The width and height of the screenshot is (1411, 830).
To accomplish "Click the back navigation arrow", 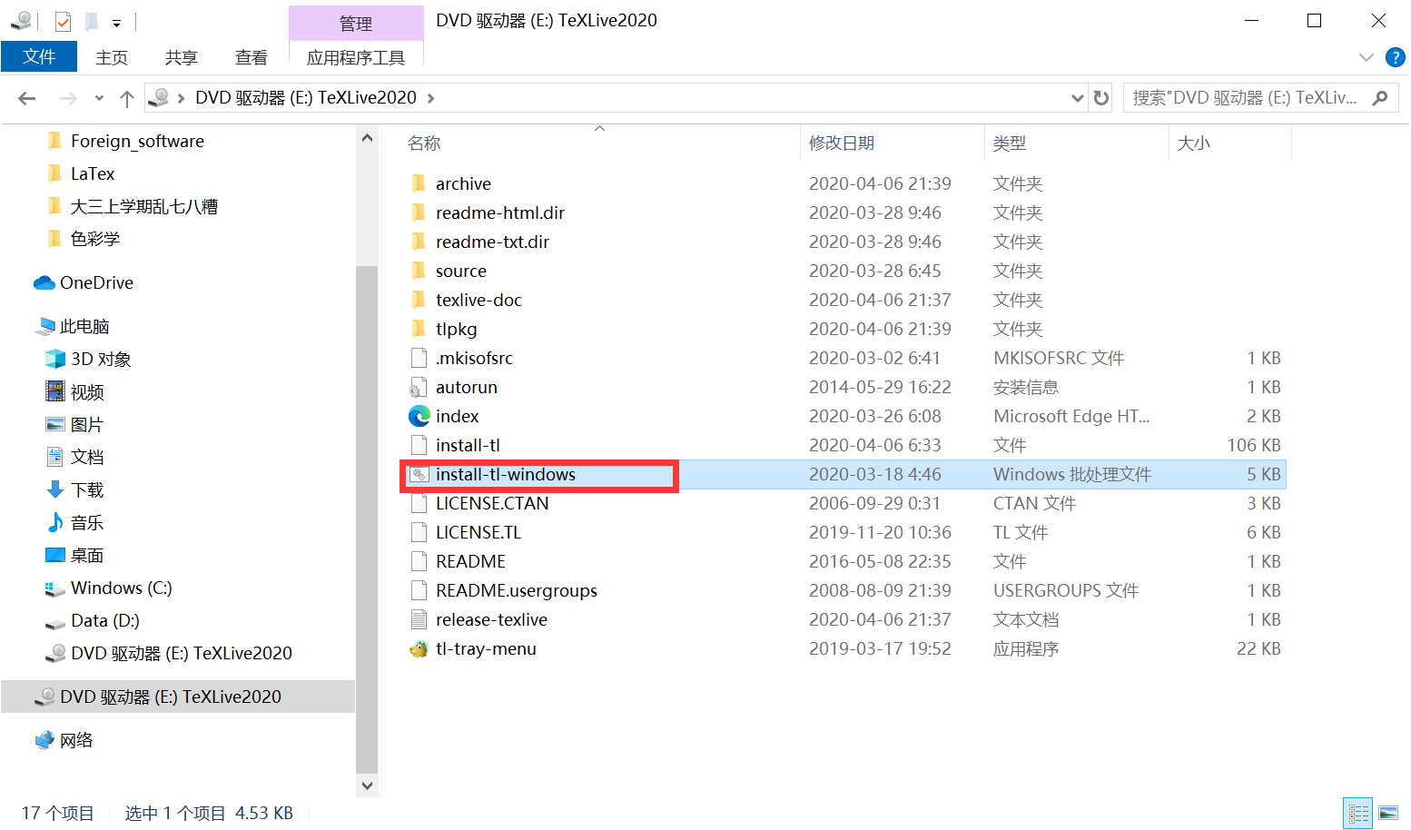I will [26, 97].
